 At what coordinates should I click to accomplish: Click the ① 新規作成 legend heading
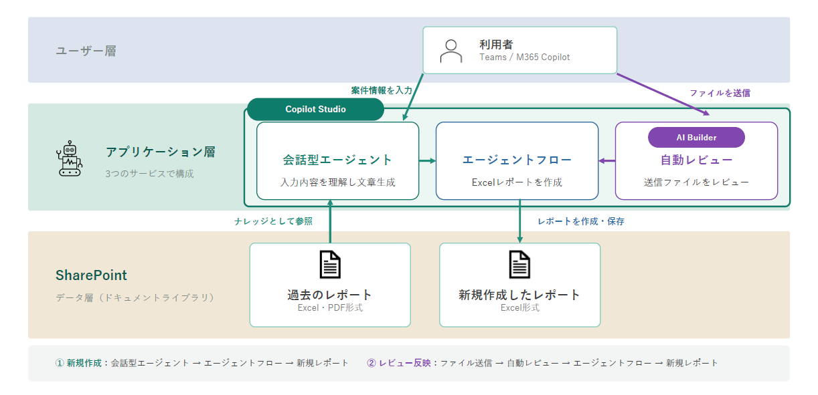pos(78,363)
